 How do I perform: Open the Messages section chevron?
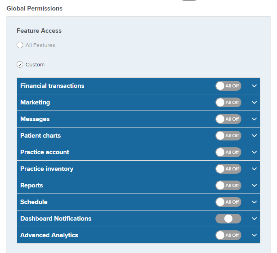point(254,119)
